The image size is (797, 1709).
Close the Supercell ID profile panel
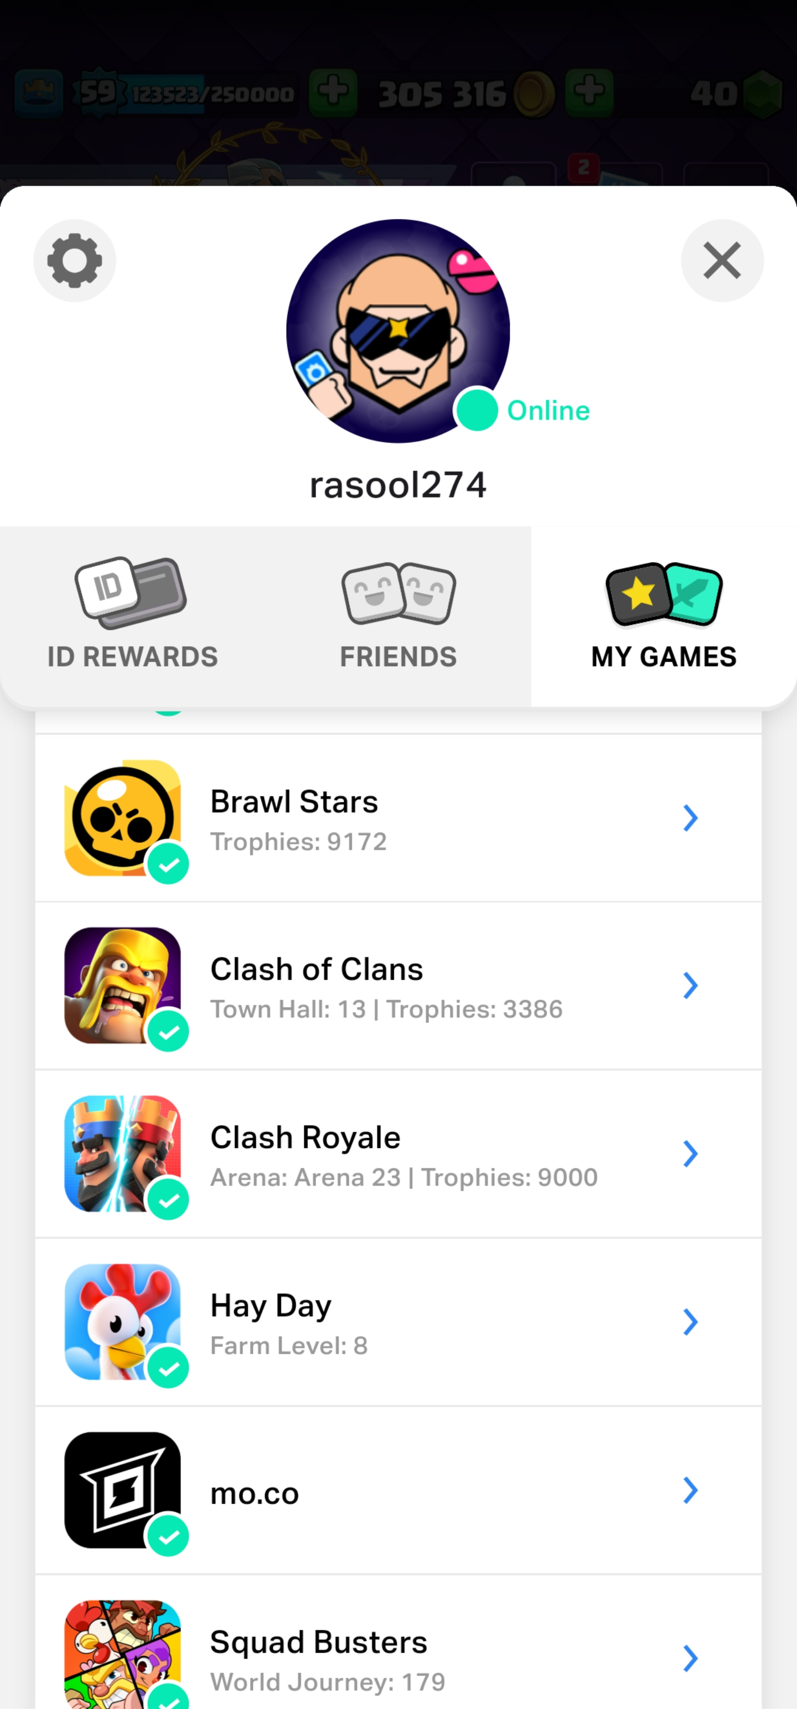click(x=722, y=261)
